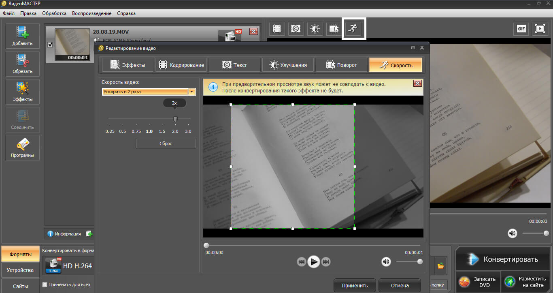553x293 pixels.
Task: Adjust dialog volume slider handle
Action: [420, 262]
